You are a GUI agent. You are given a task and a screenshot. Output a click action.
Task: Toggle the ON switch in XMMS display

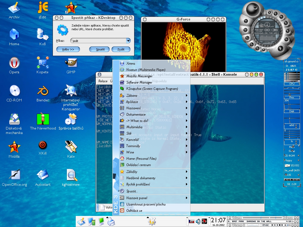click(264, 42)
